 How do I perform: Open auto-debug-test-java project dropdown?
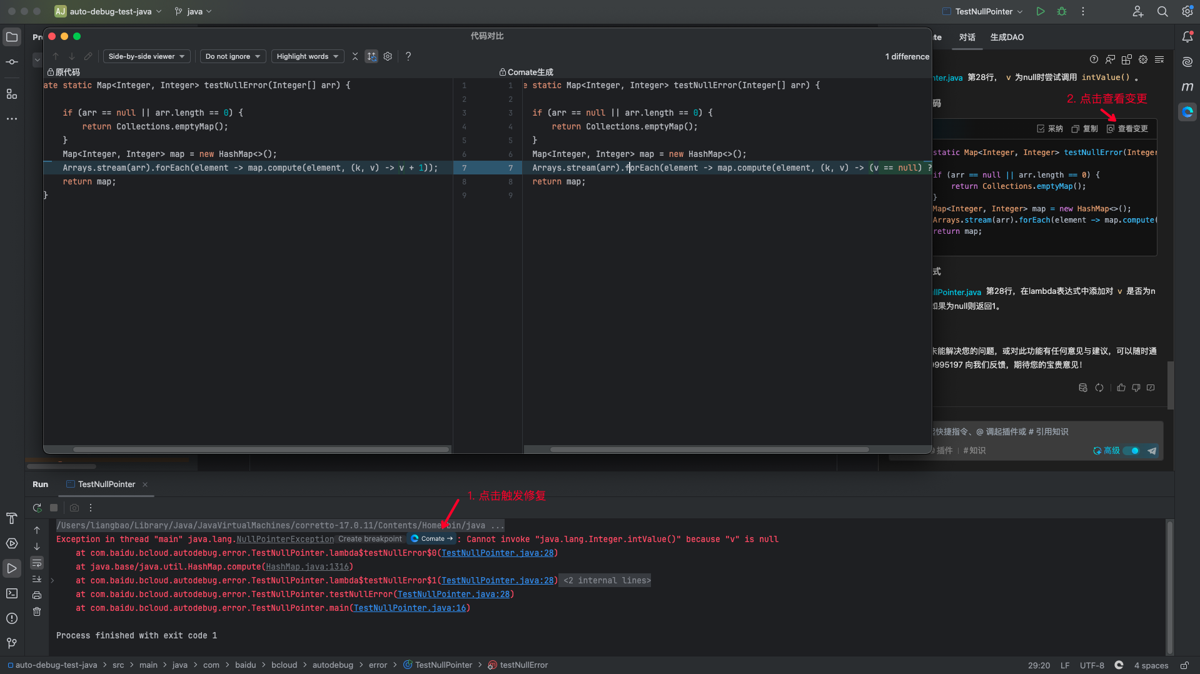pos(108,11)
